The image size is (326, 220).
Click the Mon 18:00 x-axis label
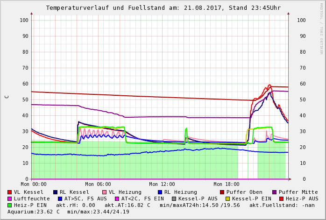point(227,184)
